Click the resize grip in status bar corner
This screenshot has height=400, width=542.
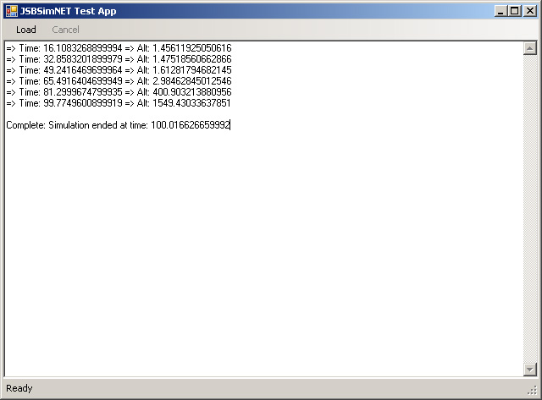pos(534,392)
